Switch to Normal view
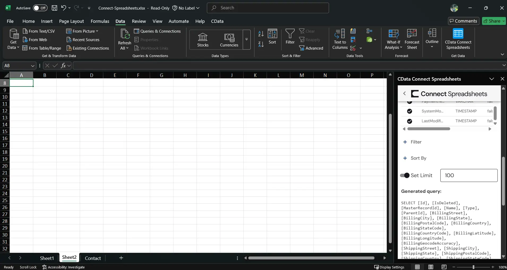This screenshot has width=507, height=270. [x=417, y=267]
